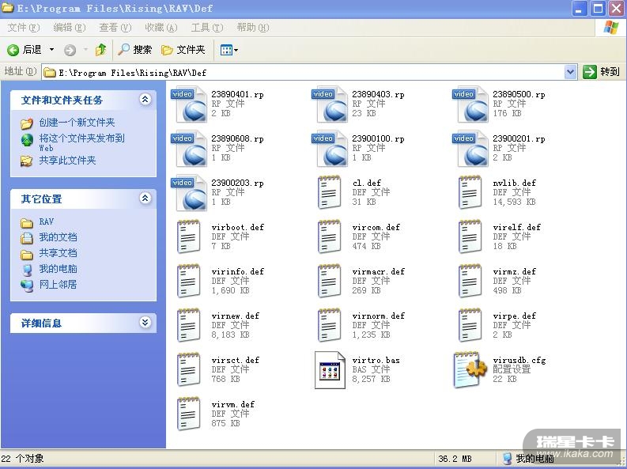This screenshot has width=627, height=469.
Task: Open the Views dropdown in toolbar
Action: coord(229,50)
